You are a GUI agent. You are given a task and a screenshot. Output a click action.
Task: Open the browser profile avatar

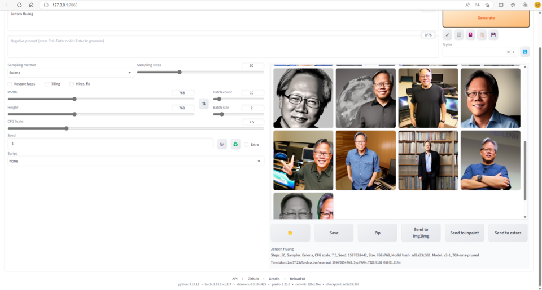pos(537,5)
